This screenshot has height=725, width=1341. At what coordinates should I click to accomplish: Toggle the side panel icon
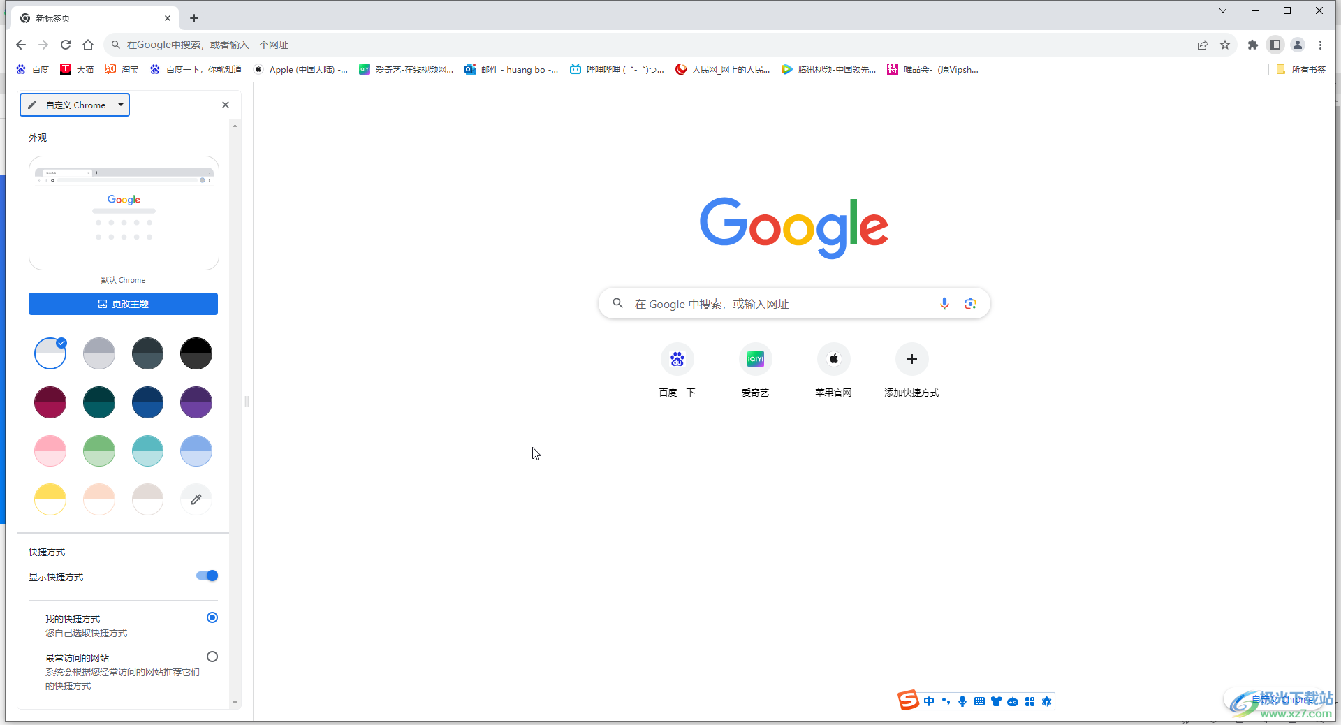[x=1275, y=45]
